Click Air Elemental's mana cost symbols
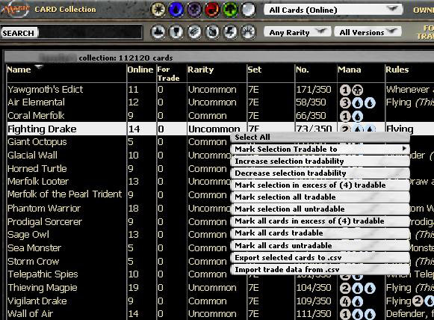The width and height of the screenshot is (434, 320). pos(357,102)
